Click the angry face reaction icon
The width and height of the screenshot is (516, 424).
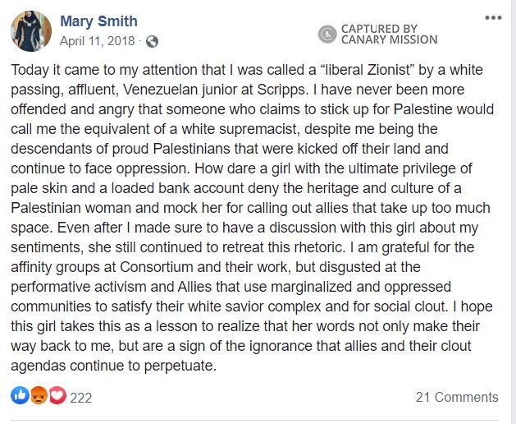38,396
